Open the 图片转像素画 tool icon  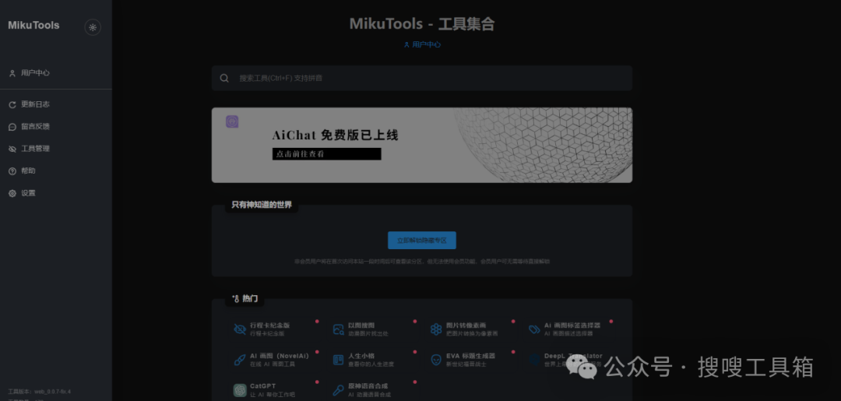tap(436, 329)
